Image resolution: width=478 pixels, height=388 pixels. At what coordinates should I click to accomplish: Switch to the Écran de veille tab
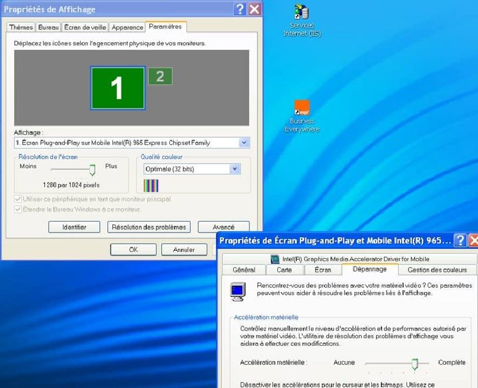(85, 27)
